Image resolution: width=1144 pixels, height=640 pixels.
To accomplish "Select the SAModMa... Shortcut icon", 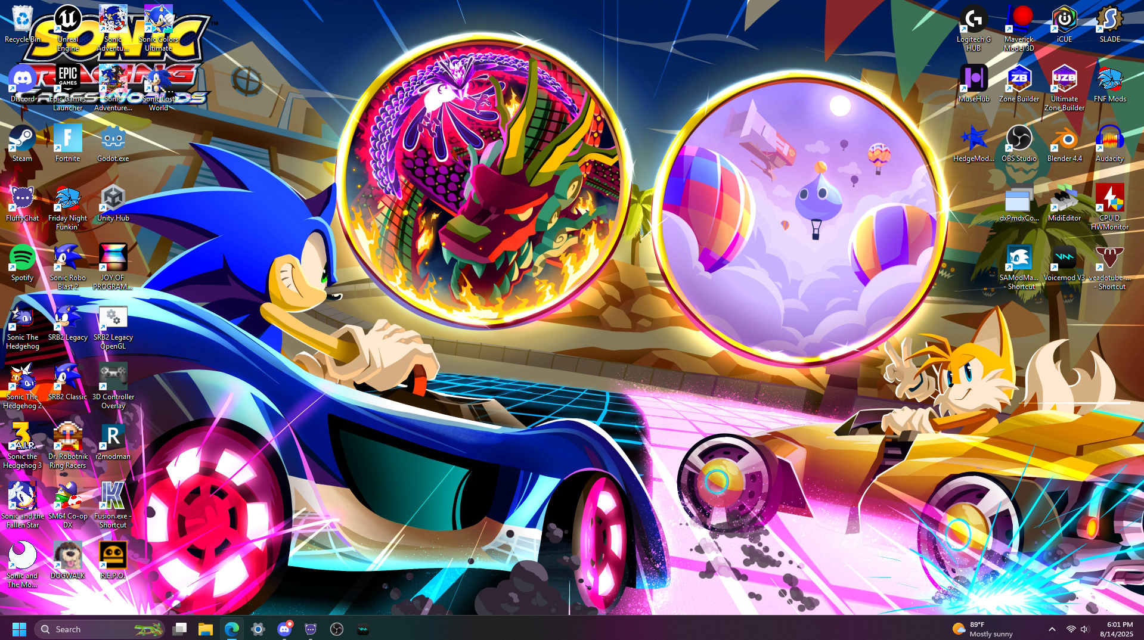I will (1019, 267).
